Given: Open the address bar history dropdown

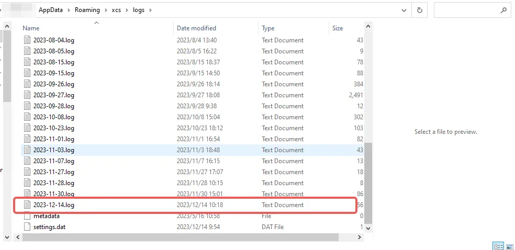Looking at the screenshot, I should pos(404,10).
